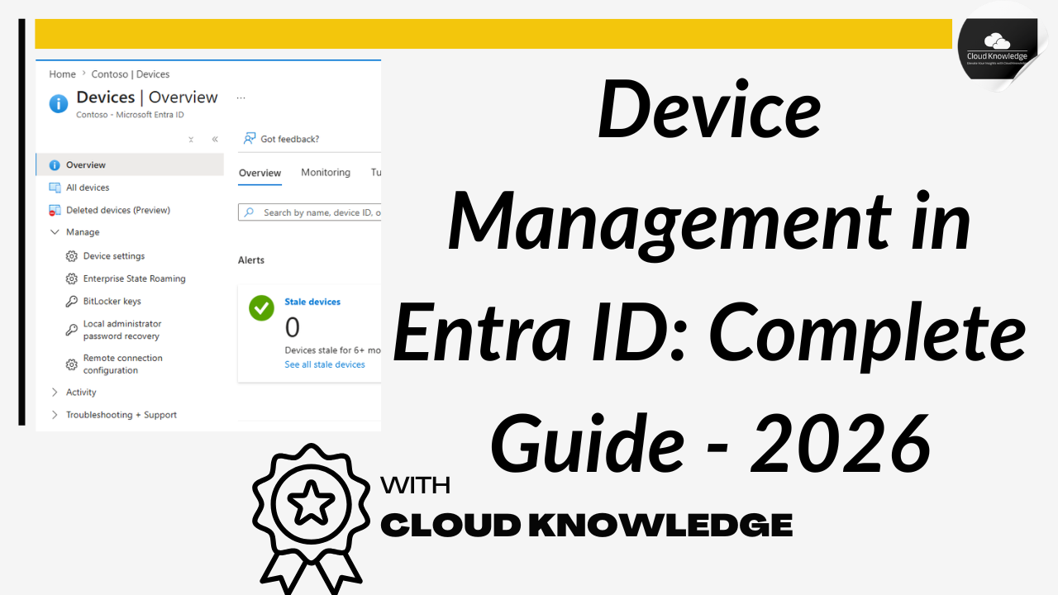
Task: Click Contoso | Devices breadcrumb
Action: [x=131, y=74]
